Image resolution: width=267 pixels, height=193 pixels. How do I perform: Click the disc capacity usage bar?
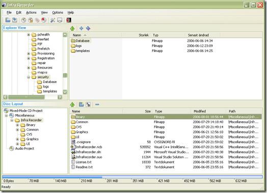point(132,177)
